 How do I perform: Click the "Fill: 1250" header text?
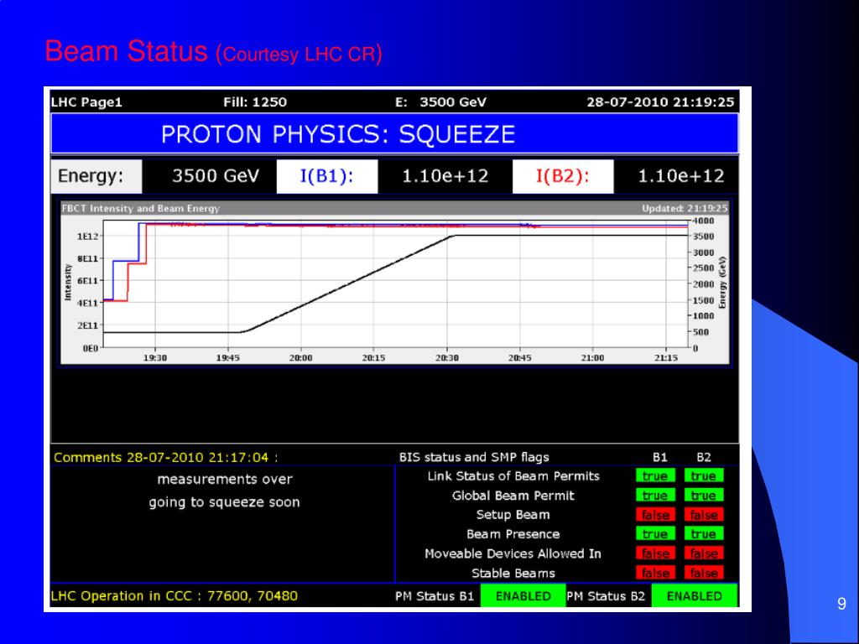pos(255,102)
